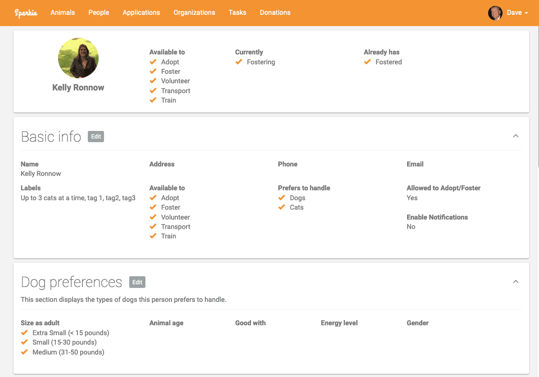Image resolution: width=539 pixels, height=377 pixels.
Task: Click the Sparkie logo
Action: (x=26, y=13)
